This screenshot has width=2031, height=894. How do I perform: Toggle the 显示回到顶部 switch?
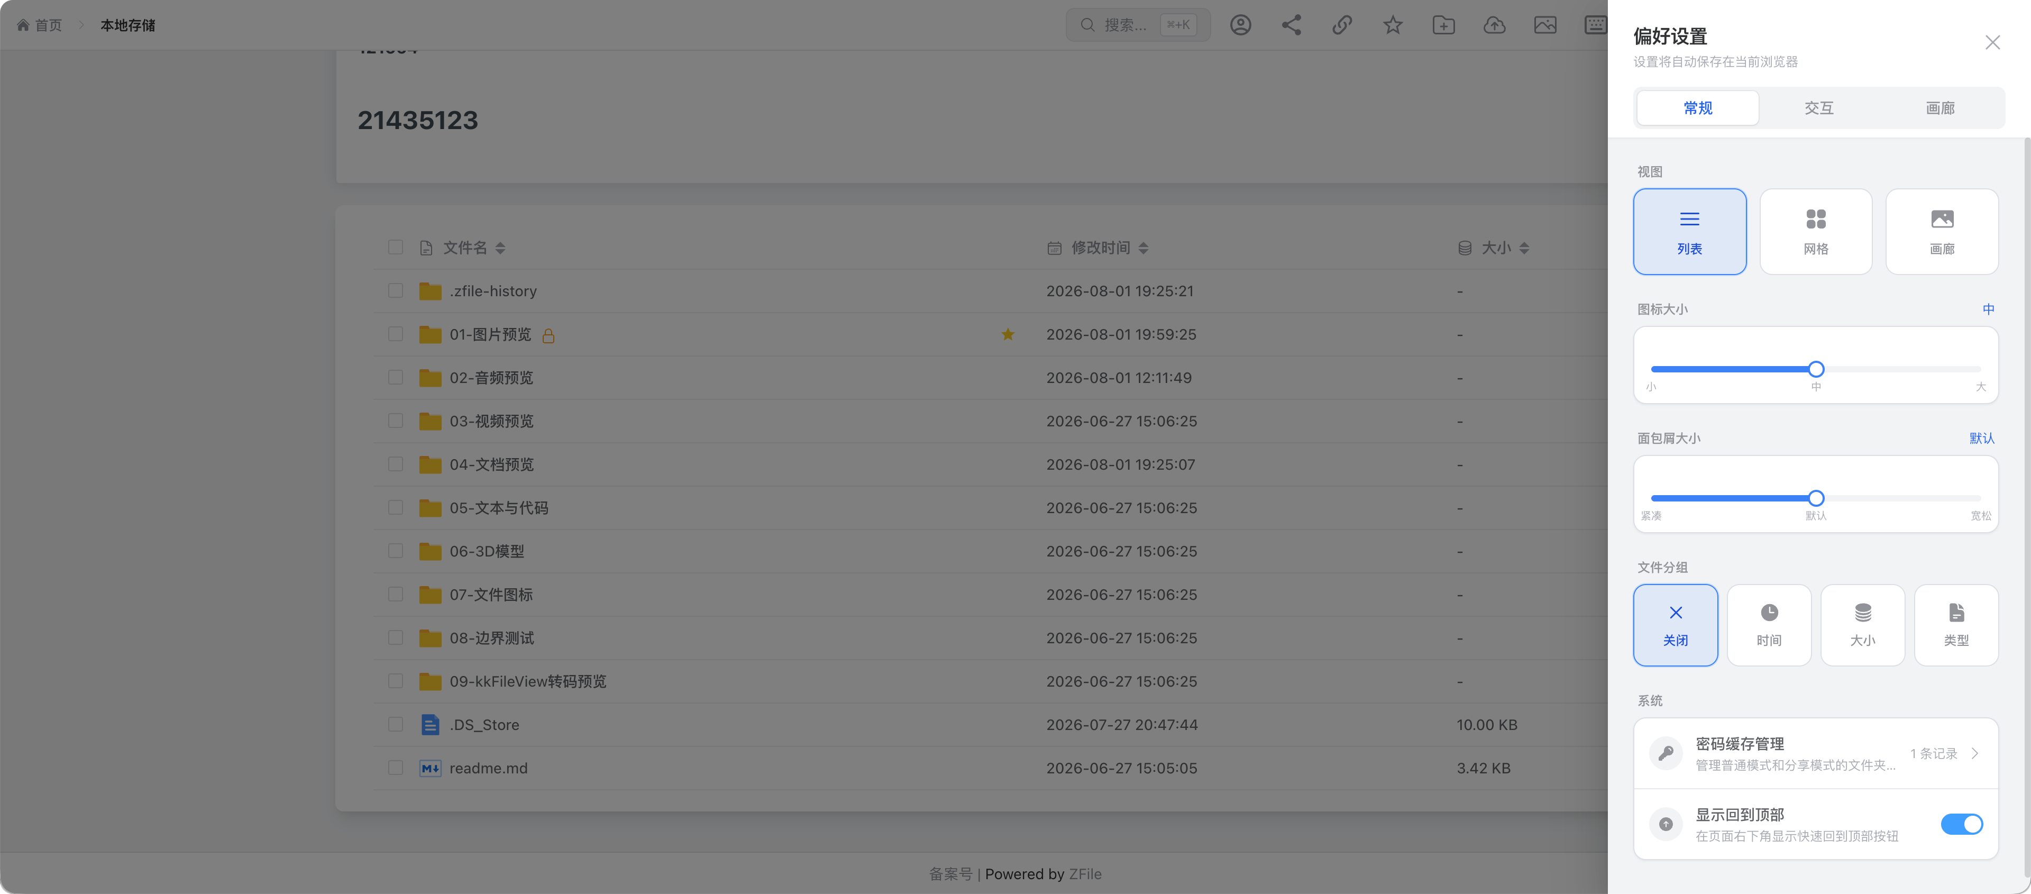tap(1962, 824)
